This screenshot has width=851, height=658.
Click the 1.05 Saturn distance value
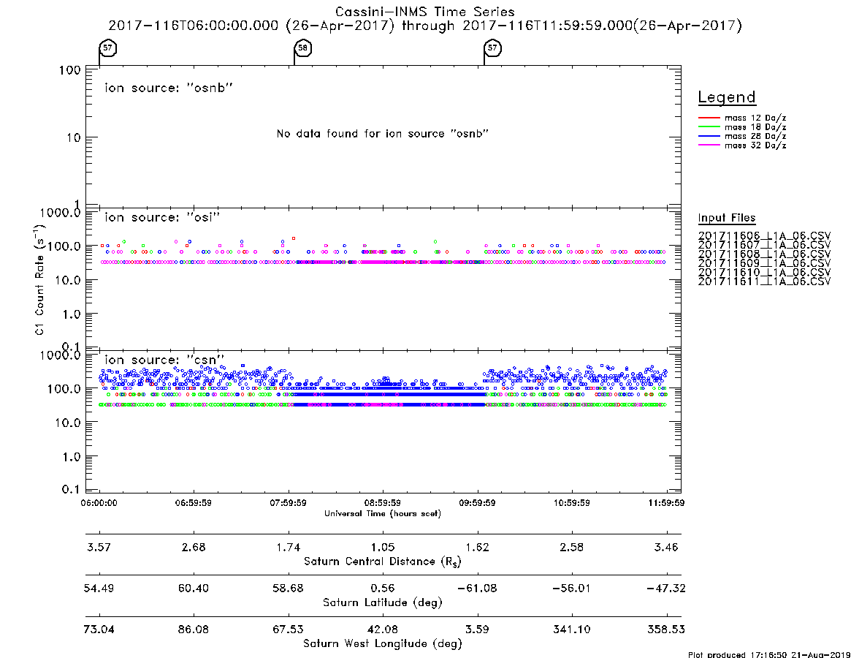[x=383, y=547]
